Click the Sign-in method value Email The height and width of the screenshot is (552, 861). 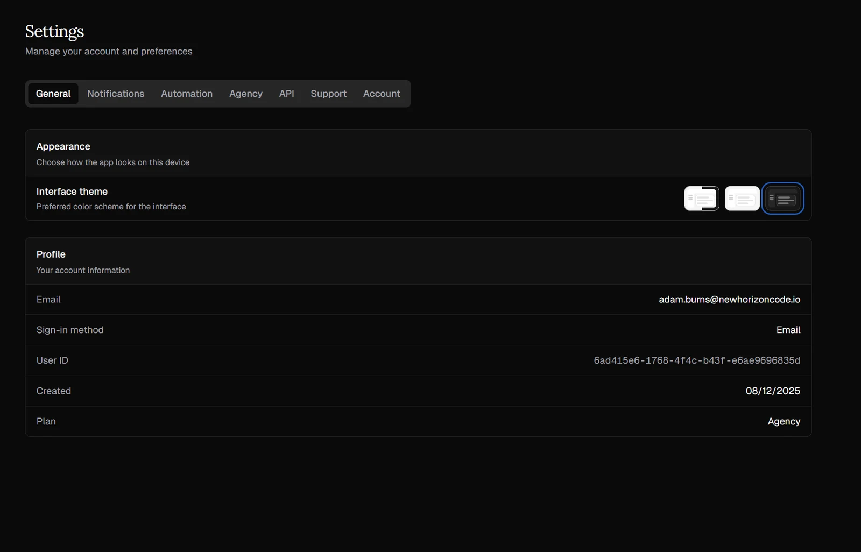(x=788, y=330)
